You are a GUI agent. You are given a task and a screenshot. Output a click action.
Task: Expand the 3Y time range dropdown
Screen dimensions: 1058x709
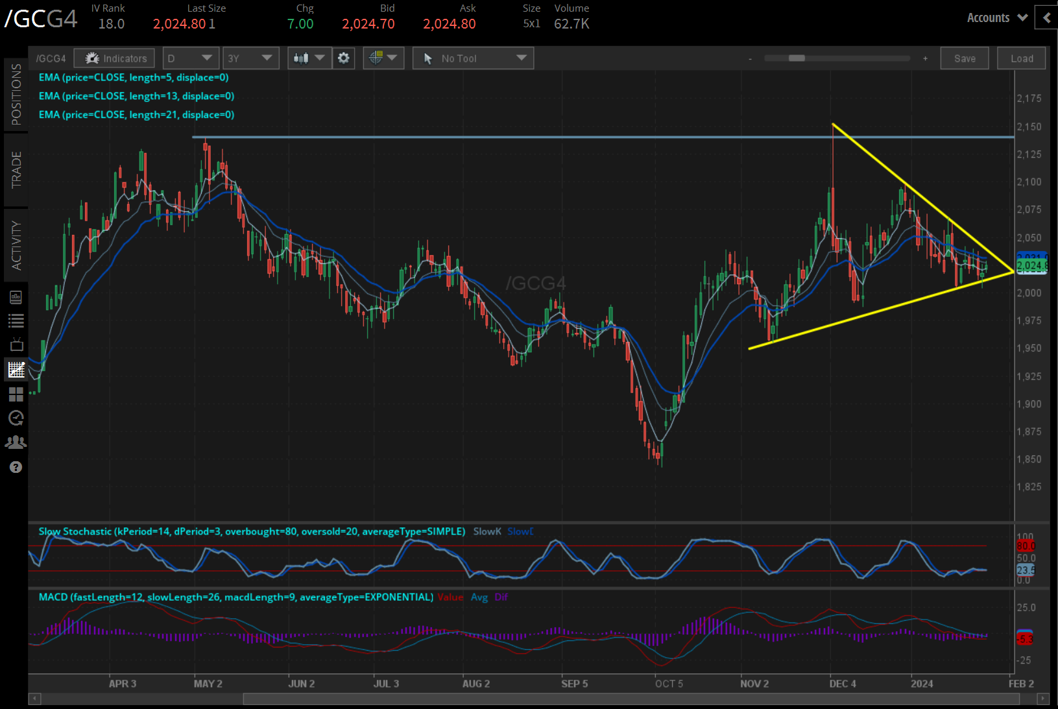pyautogui.click(x=251, y=58)
